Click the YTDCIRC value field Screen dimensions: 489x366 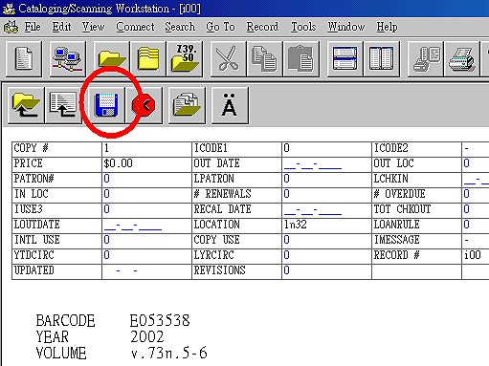coord(146,256)
